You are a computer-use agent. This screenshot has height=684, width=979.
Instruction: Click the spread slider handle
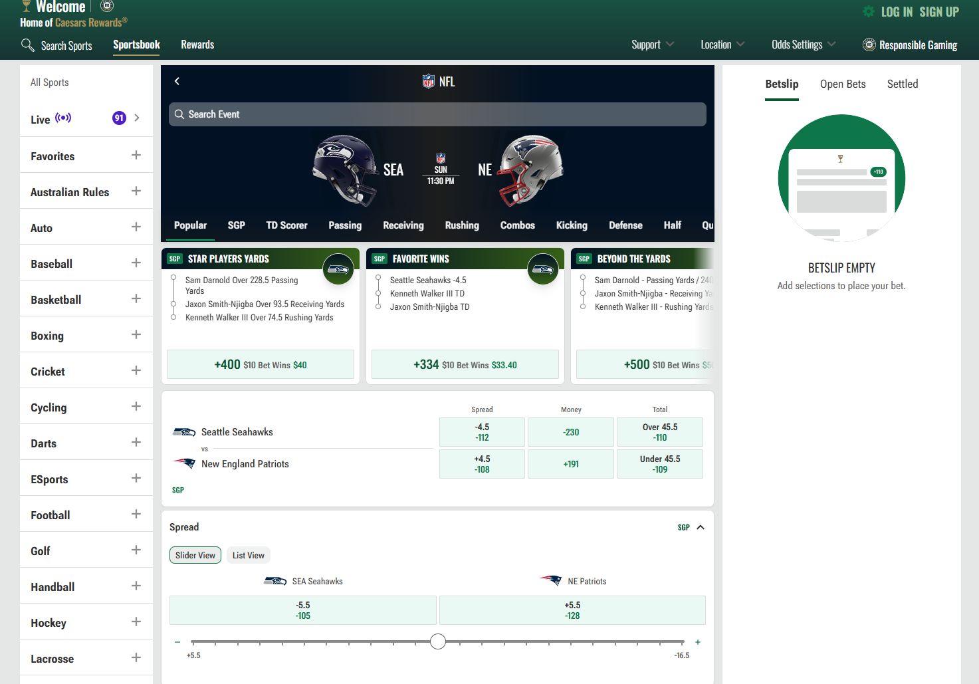(x=438, y=641)
